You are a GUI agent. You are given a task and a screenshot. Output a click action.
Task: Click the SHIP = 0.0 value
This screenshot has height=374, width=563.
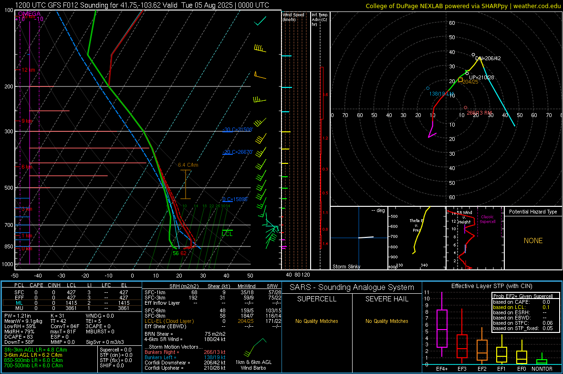point(112,365)
